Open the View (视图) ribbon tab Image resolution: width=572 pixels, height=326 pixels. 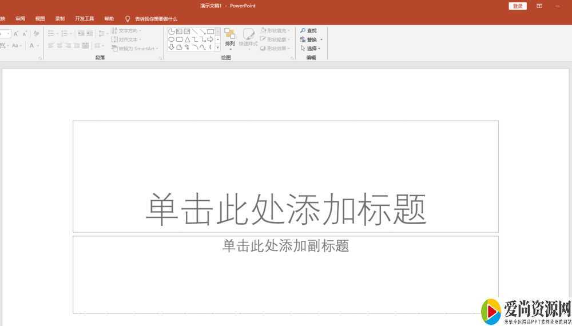(40, 19)
